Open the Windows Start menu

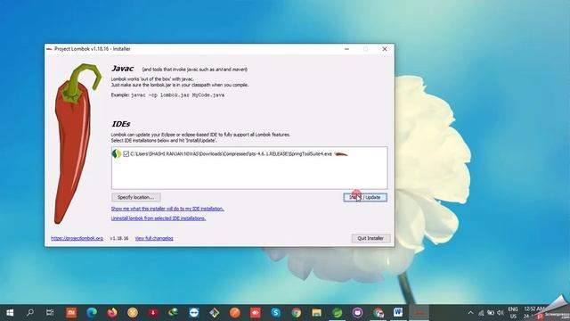pos(10,313)
